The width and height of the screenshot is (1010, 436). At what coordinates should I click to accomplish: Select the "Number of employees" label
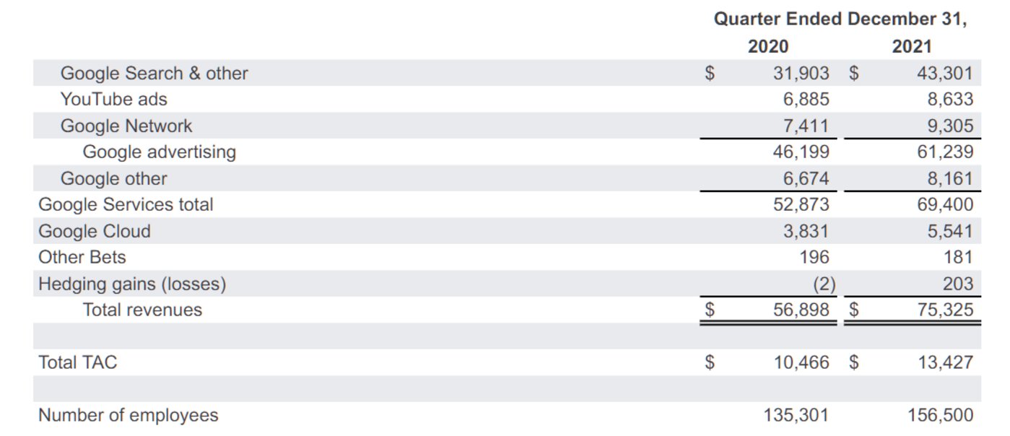coord(128,415)
